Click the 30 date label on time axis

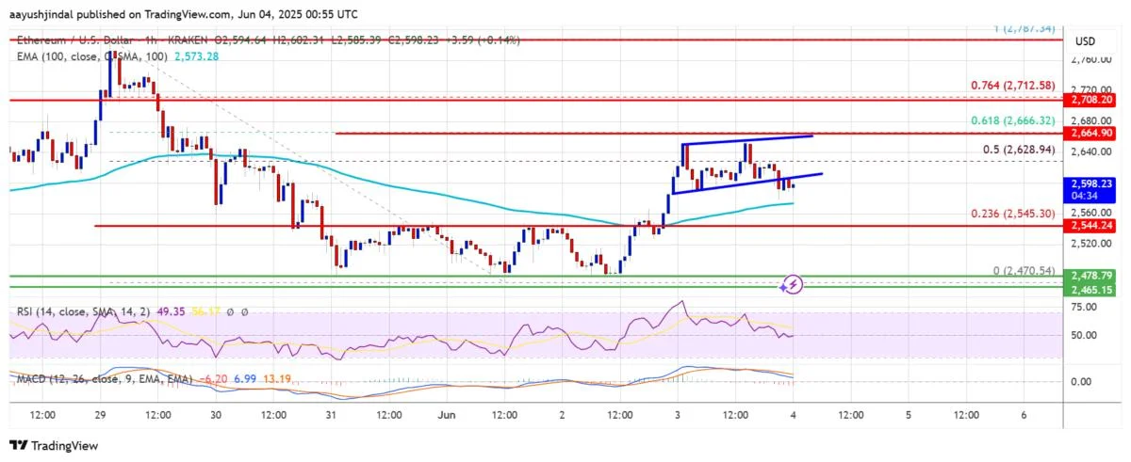(216, 414)
